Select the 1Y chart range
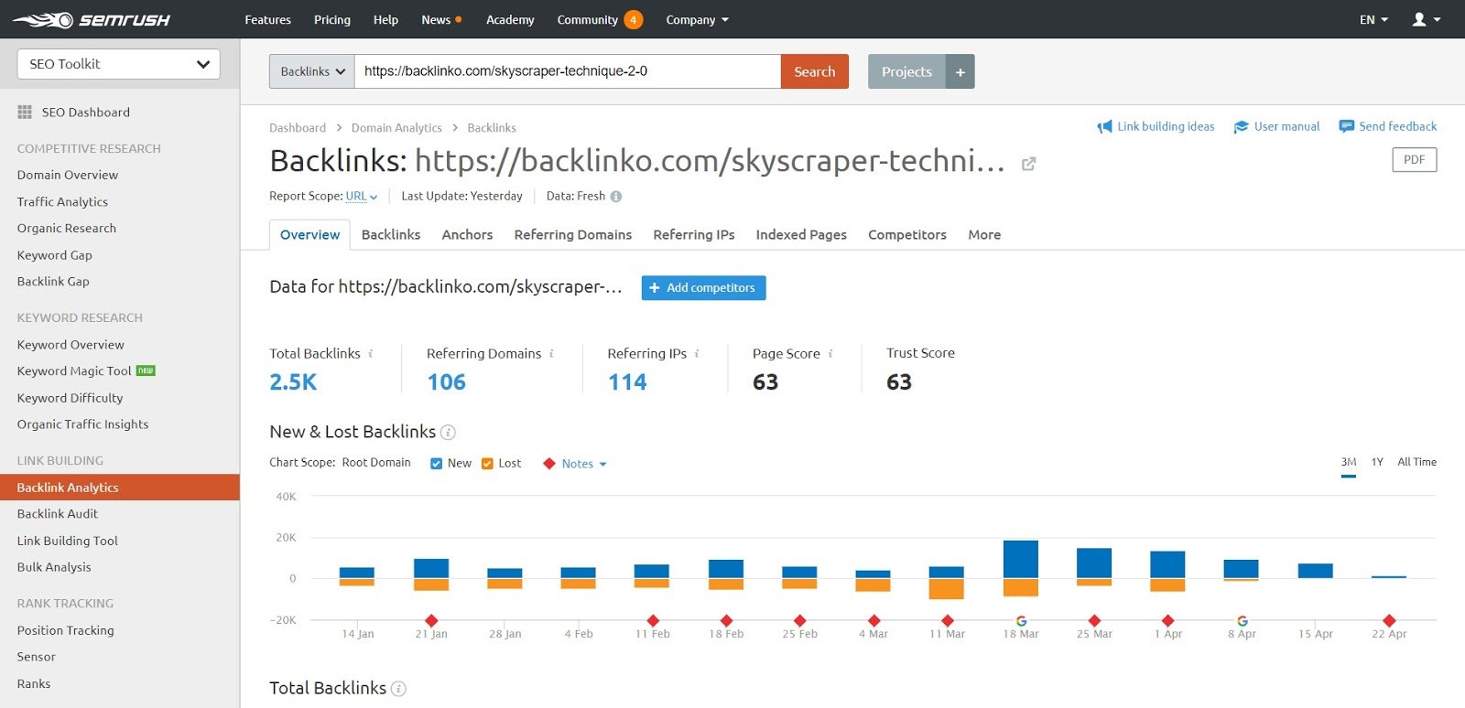This screenshot has width=1465, height=708. pos(1377,462)
